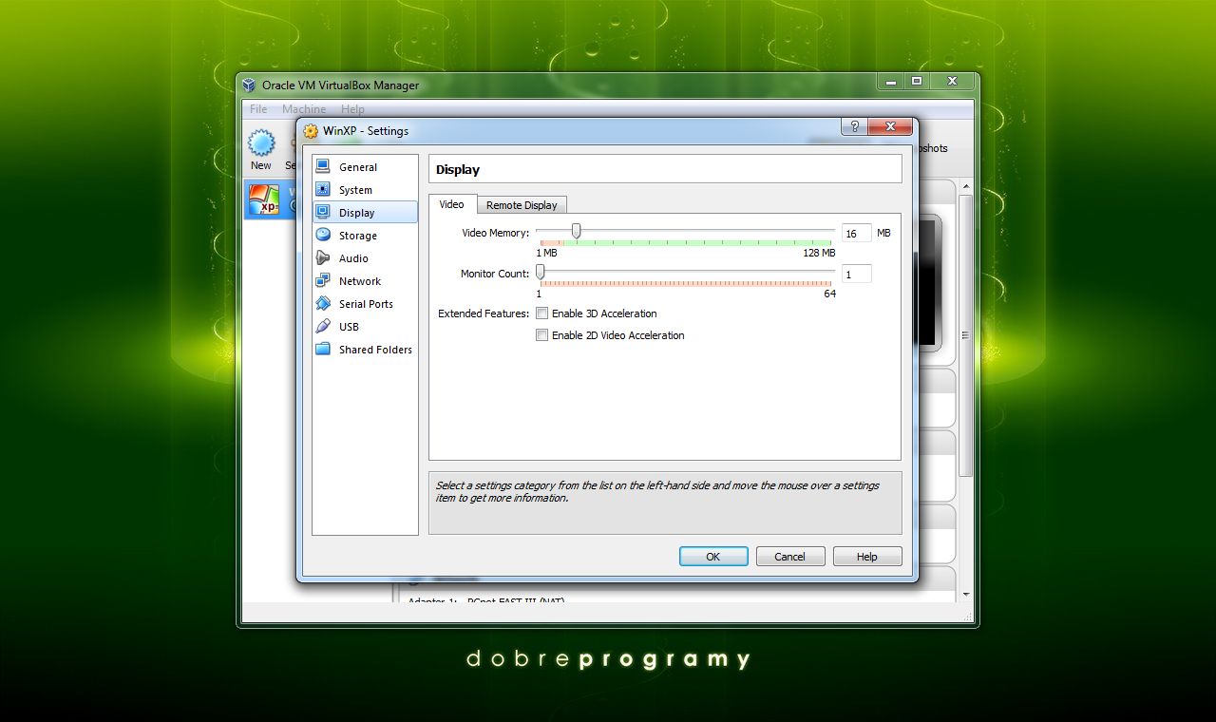The width and height of the screenshot is (1216, 722).
Task: Select the Network label in category list
Action: click(x=360, y=281)
